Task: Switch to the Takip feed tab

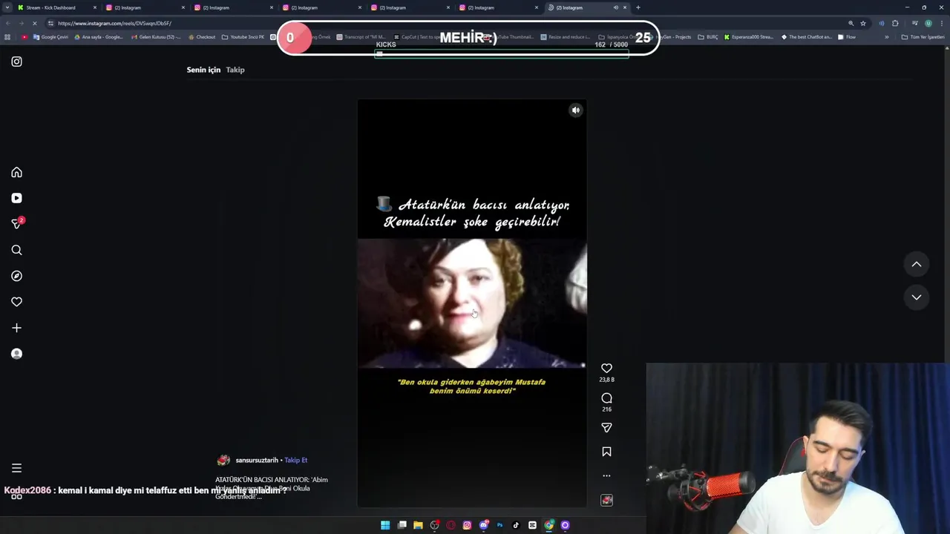Action: pyautogui.click(x=235, y=70)
